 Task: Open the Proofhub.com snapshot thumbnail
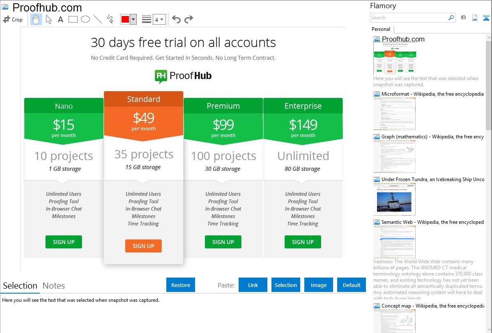point(394,58)
